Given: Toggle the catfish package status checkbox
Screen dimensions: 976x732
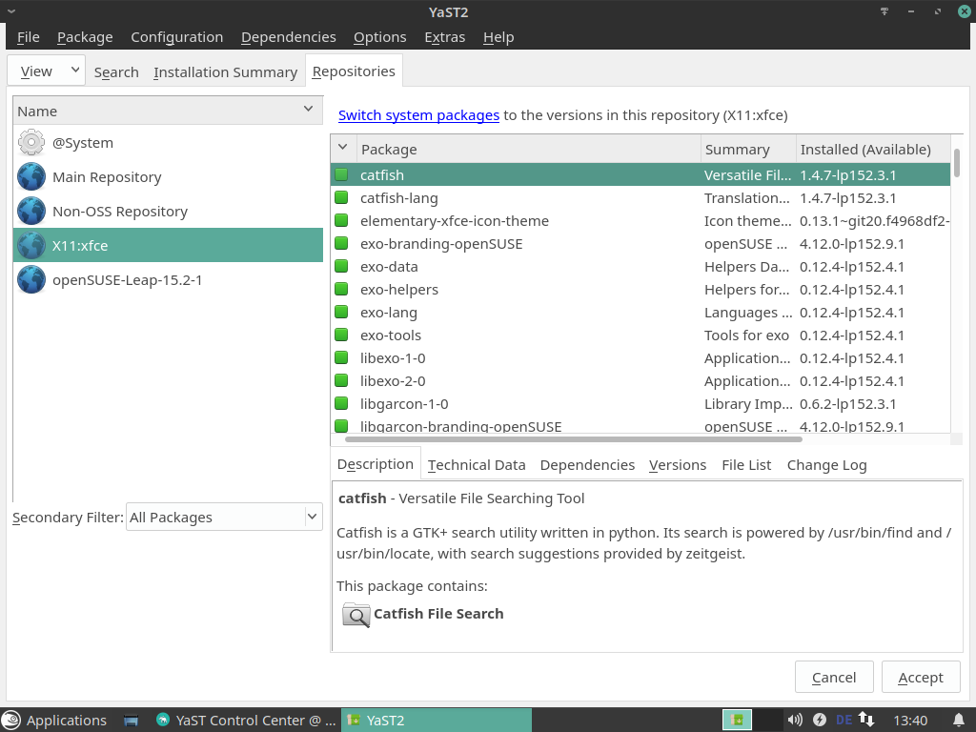Looking at the screenshot, I should coord(341,175).
